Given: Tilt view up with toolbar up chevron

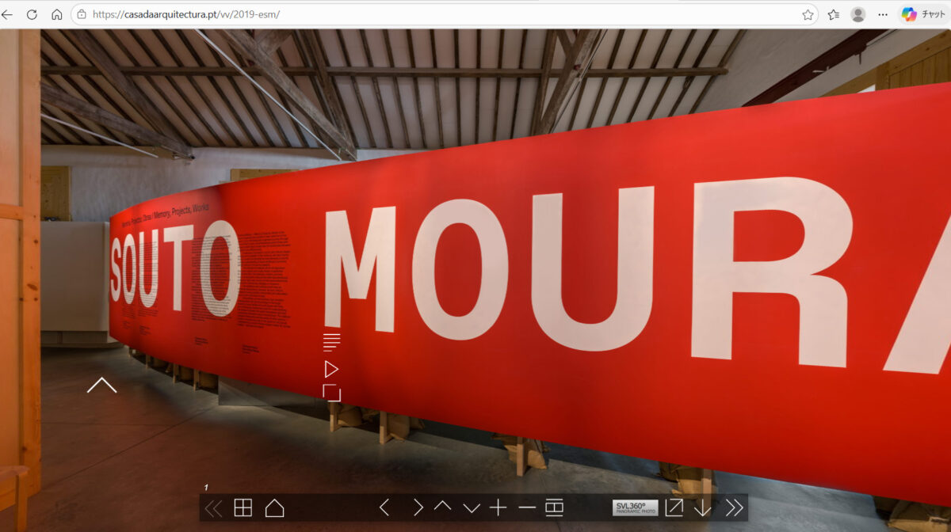Looking at the screenshot, I should pos(442,507).
